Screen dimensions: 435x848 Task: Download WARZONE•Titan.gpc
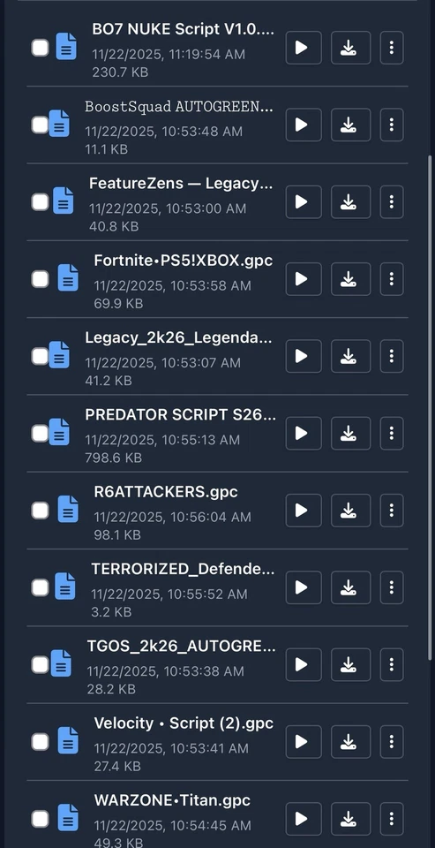[x=350, y=819]
